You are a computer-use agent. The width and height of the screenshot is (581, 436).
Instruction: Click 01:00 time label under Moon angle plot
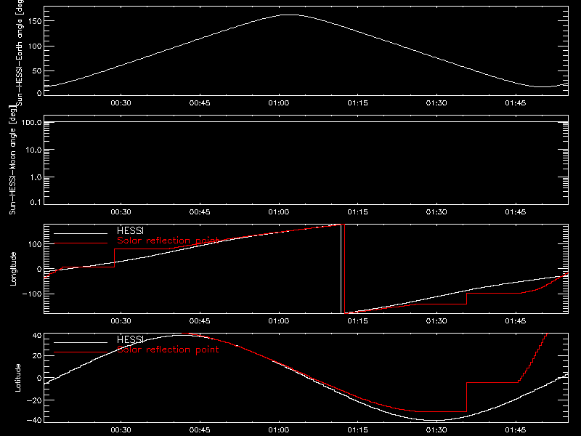279,211
